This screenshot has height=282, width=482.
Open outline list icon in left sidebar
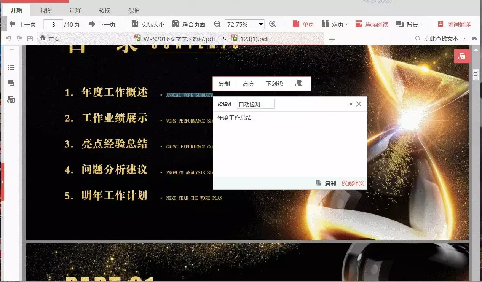(x=11, y=67)
